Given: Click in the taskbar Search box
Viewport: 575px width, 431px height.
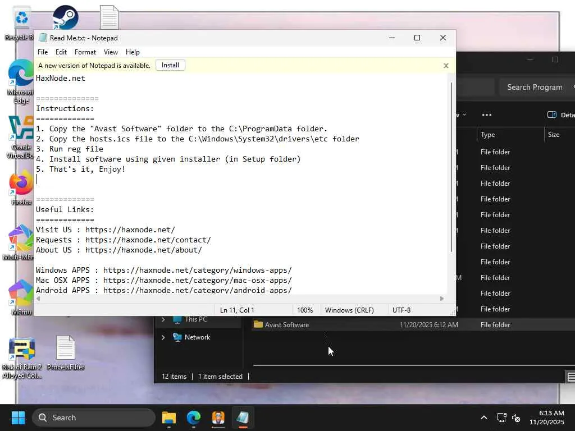Looking at the screenshot, I should click(x=94, y=418).
